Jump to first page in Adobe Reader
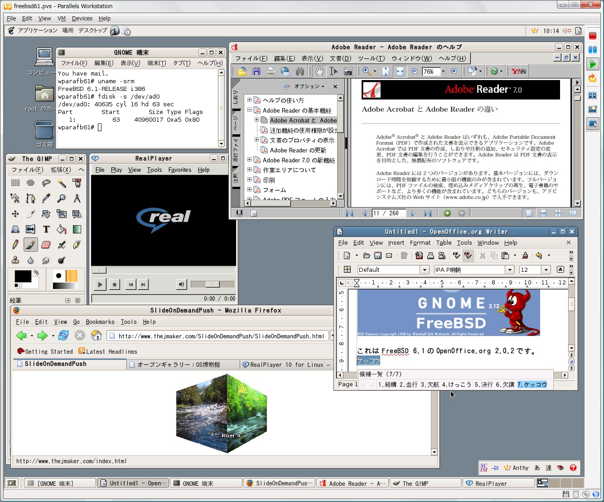 350,213
